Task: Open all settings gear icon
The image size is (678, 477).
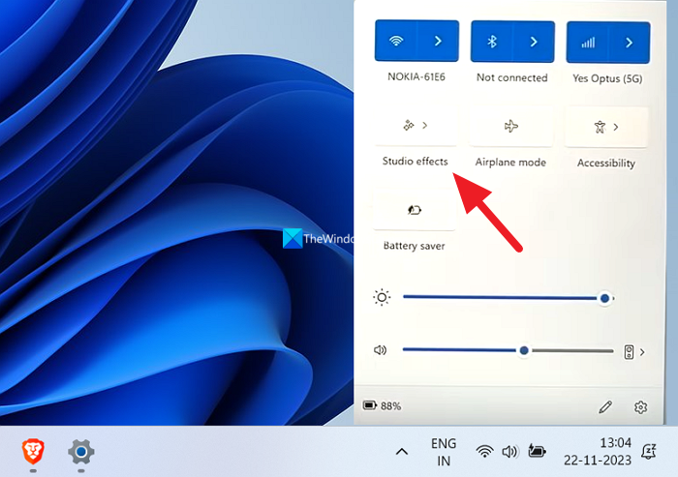Action: [641, 407]
